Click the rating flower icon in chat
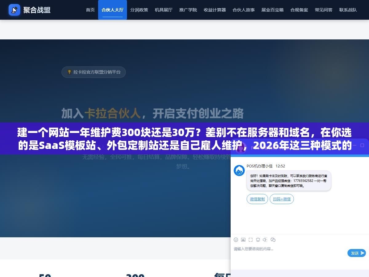The height and width of the screenshot is (277, 369). pos(258,240)
